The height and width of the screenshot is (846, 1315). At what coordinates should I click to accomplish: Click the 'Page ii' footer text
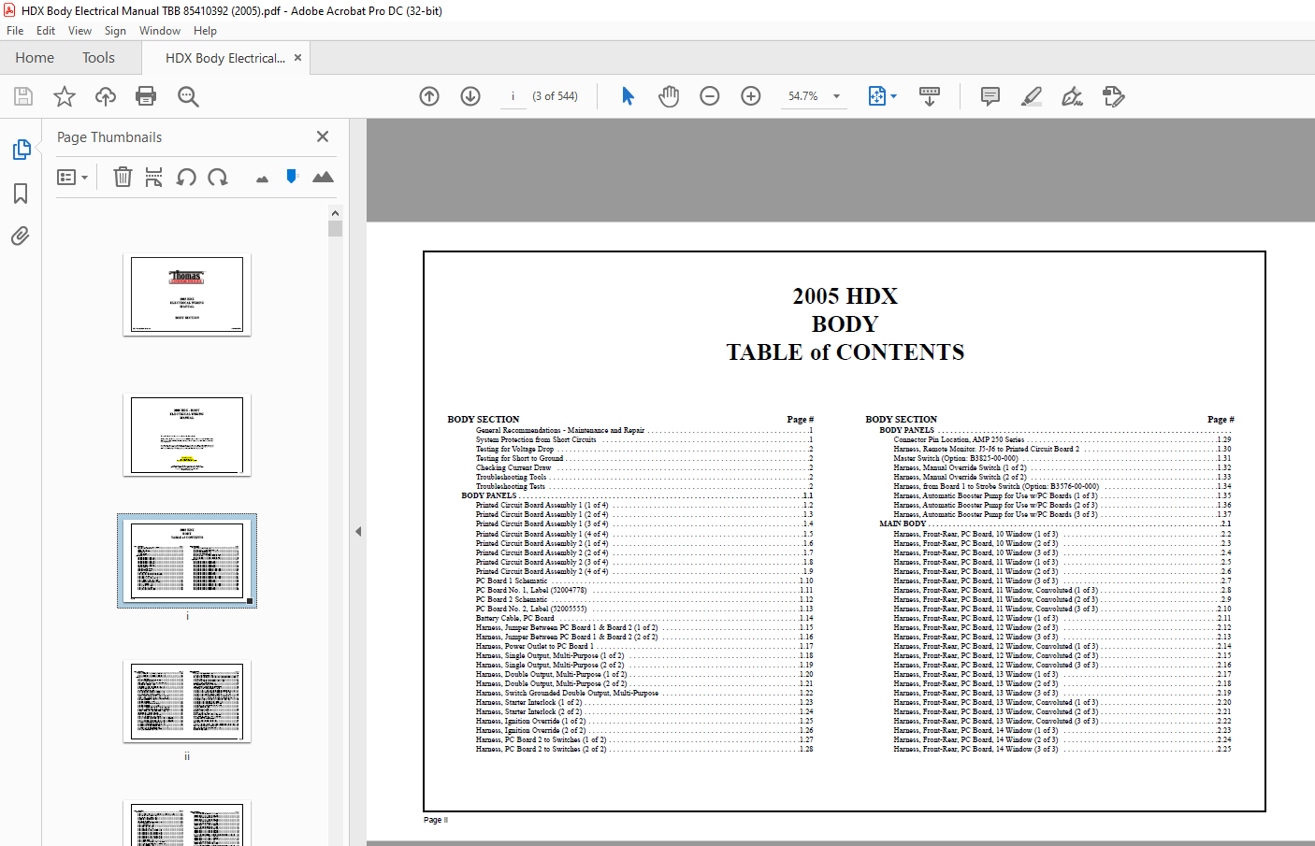point(436,820)
